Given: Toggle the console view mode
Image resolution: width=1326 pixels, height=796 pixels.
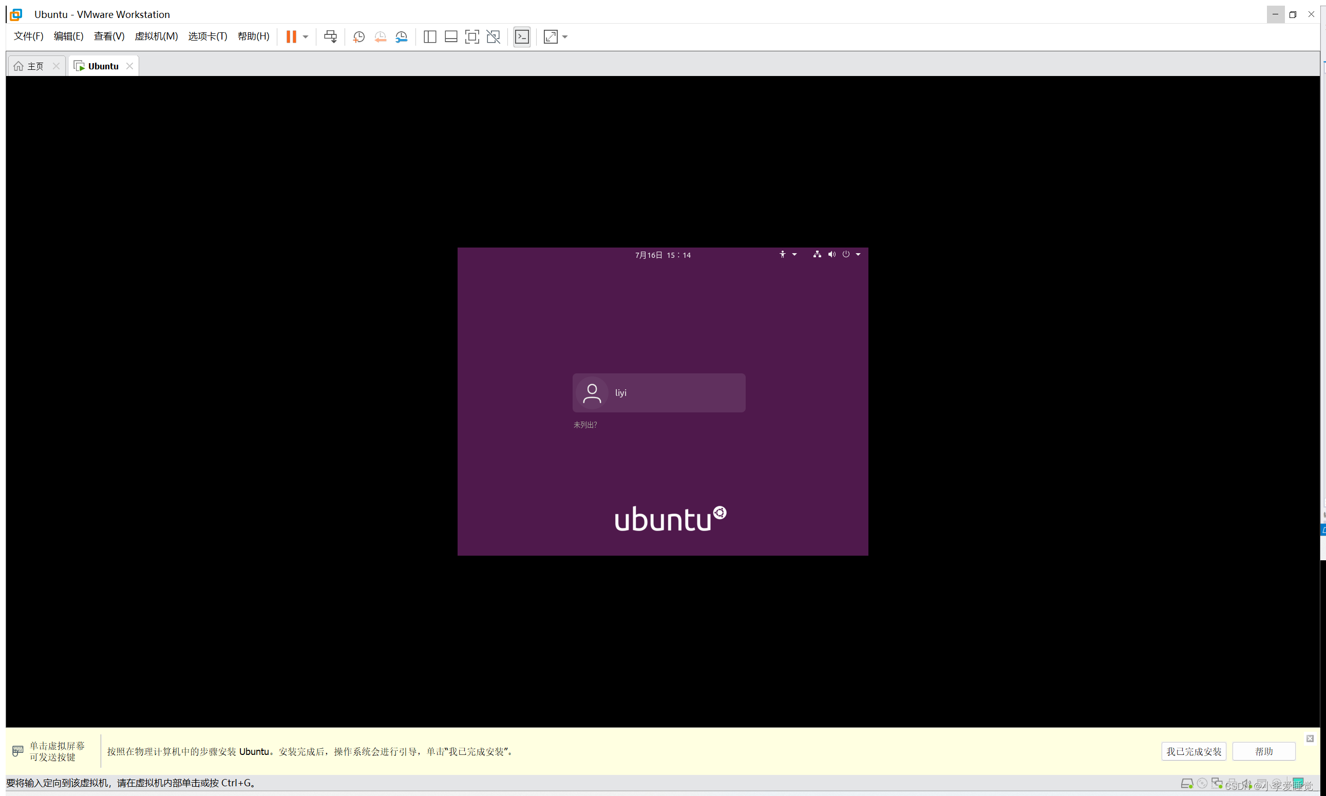Looking at the screenshot, I should (522, 36).
